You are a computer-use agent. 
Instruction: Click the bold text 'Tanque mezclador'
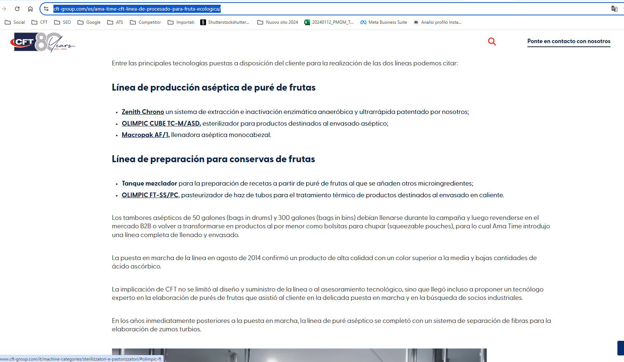(x=149, y=183)
